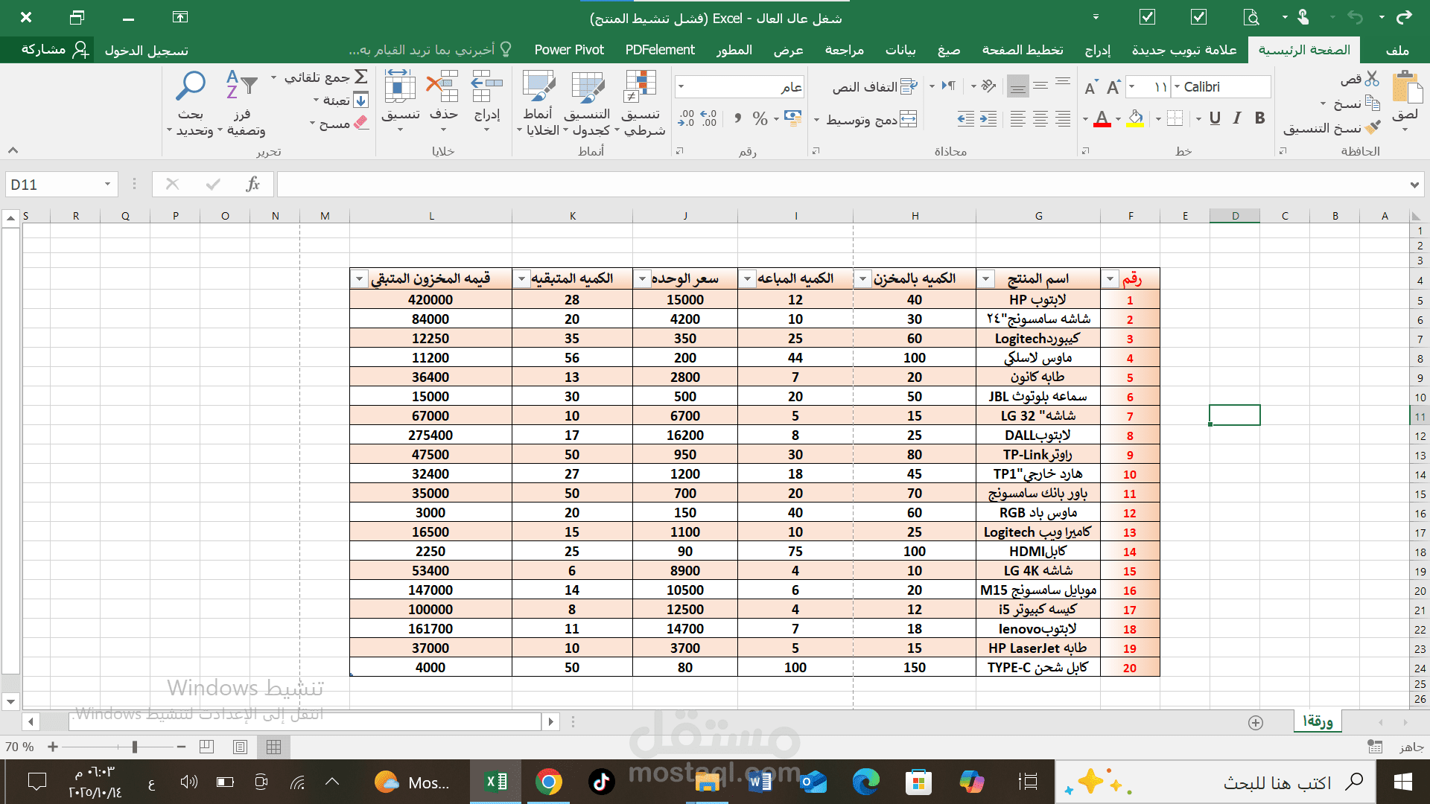The height and width of the screenshot is (804, 1430).
Task: Click the Insert Function fx icon
Action: click(x=252, y=184)
